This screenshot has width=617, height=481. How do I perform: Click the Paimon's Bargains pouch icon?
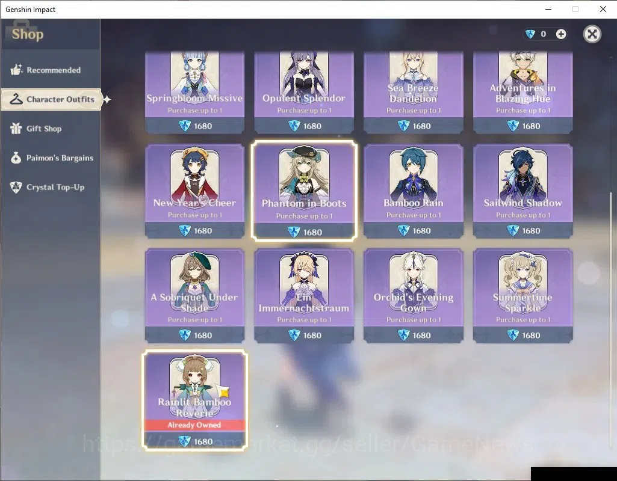click(16, 158)
